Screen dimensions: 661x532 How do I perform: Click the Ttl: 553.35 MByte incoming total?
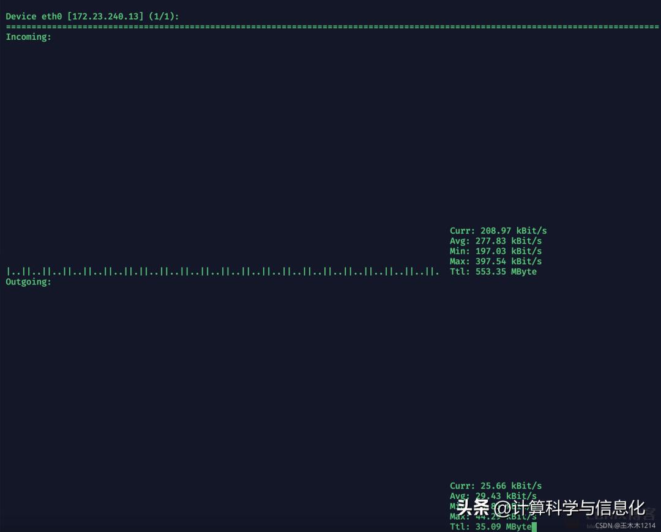(493, 272)
